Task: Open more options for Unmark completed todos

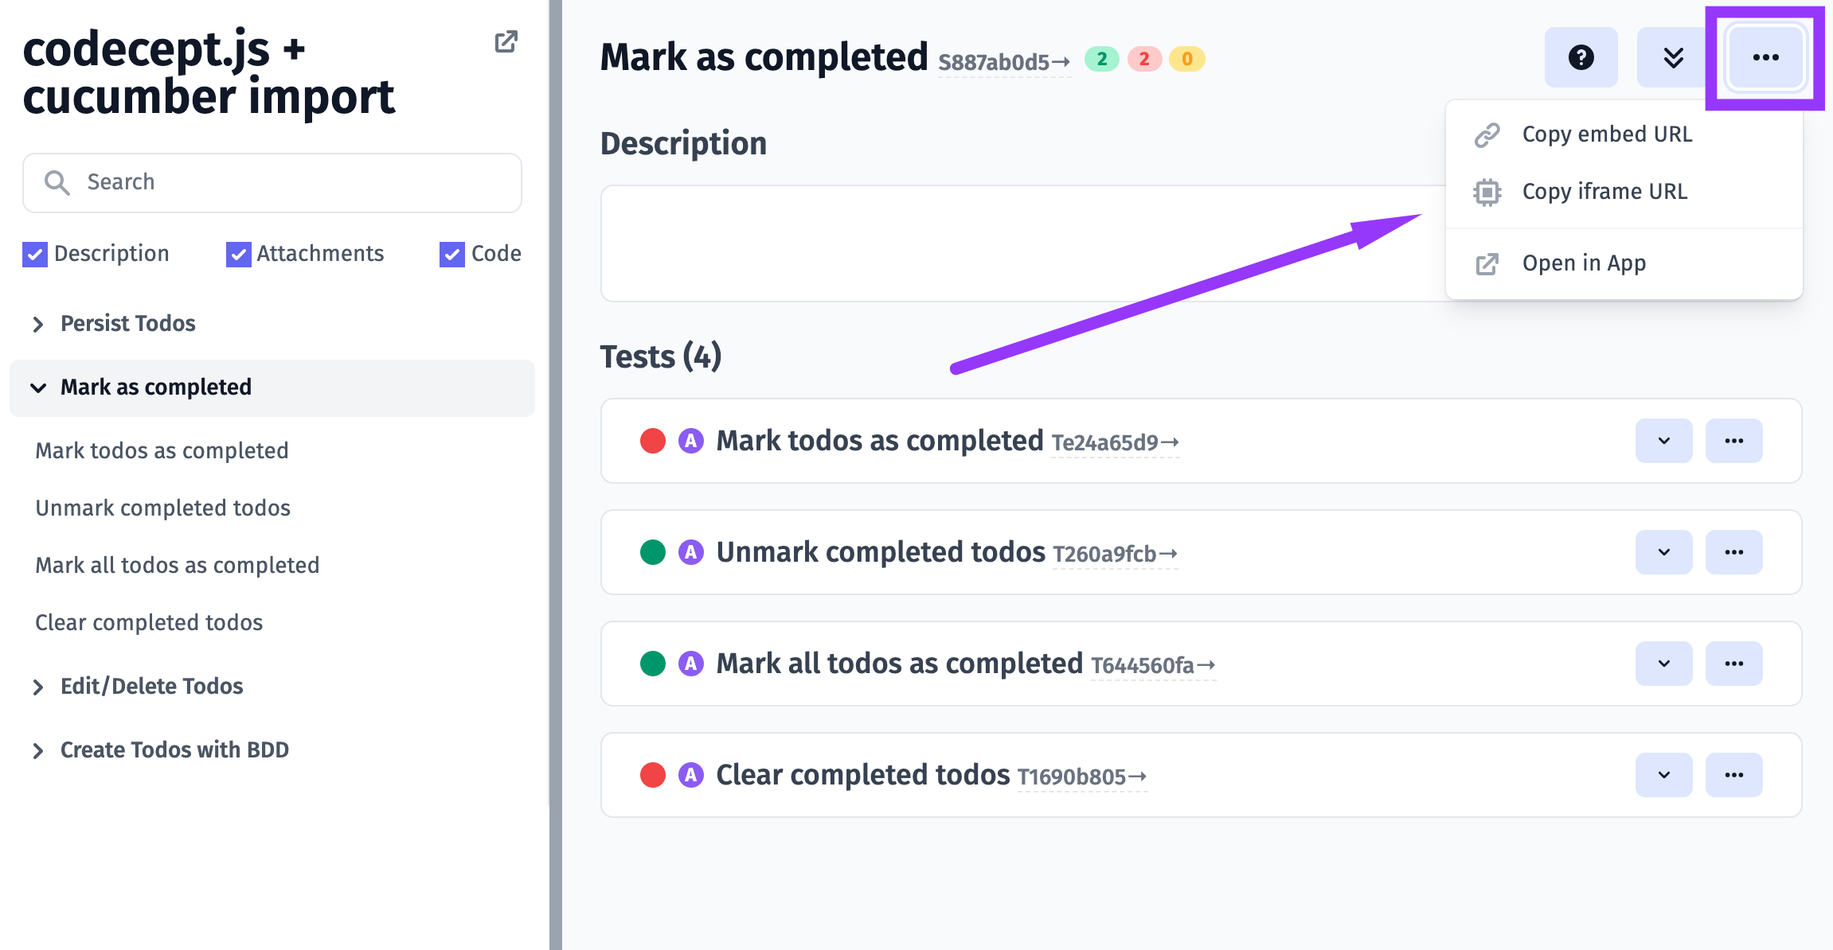Action: click(x=1733, y=552)
